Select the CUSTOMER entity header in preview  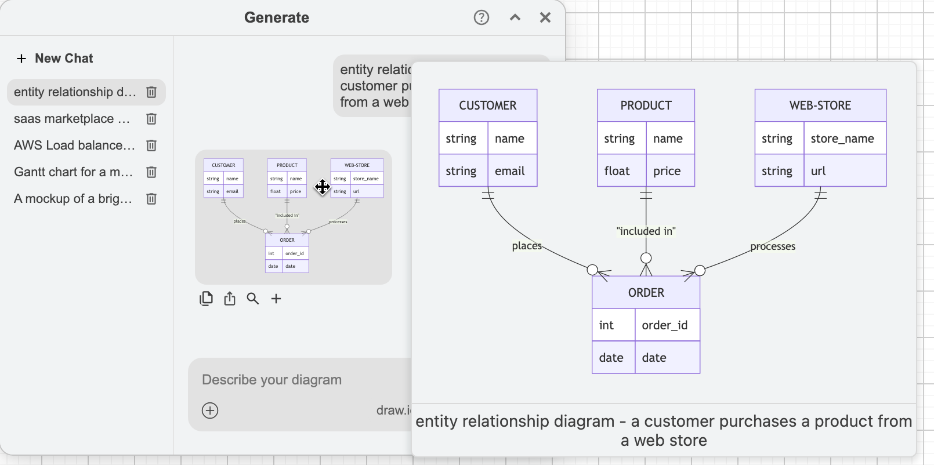488,106
